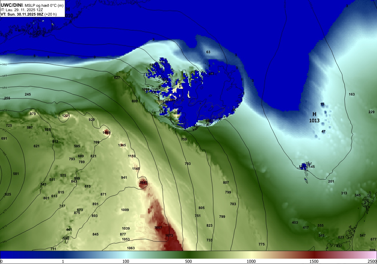
Task: Click the 47 value below H 1013
Action: pos(323,131)
